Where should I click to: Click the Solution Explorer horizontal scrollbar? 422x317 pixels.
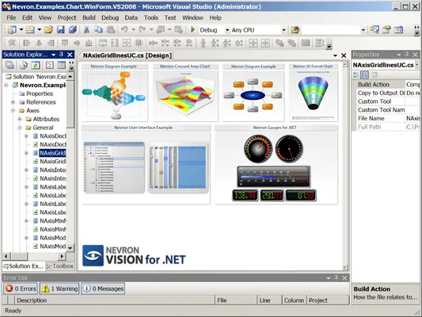[33, 256]
